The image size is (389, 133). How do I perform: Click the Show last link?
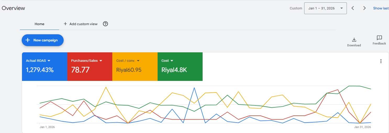tap(381, 8)
